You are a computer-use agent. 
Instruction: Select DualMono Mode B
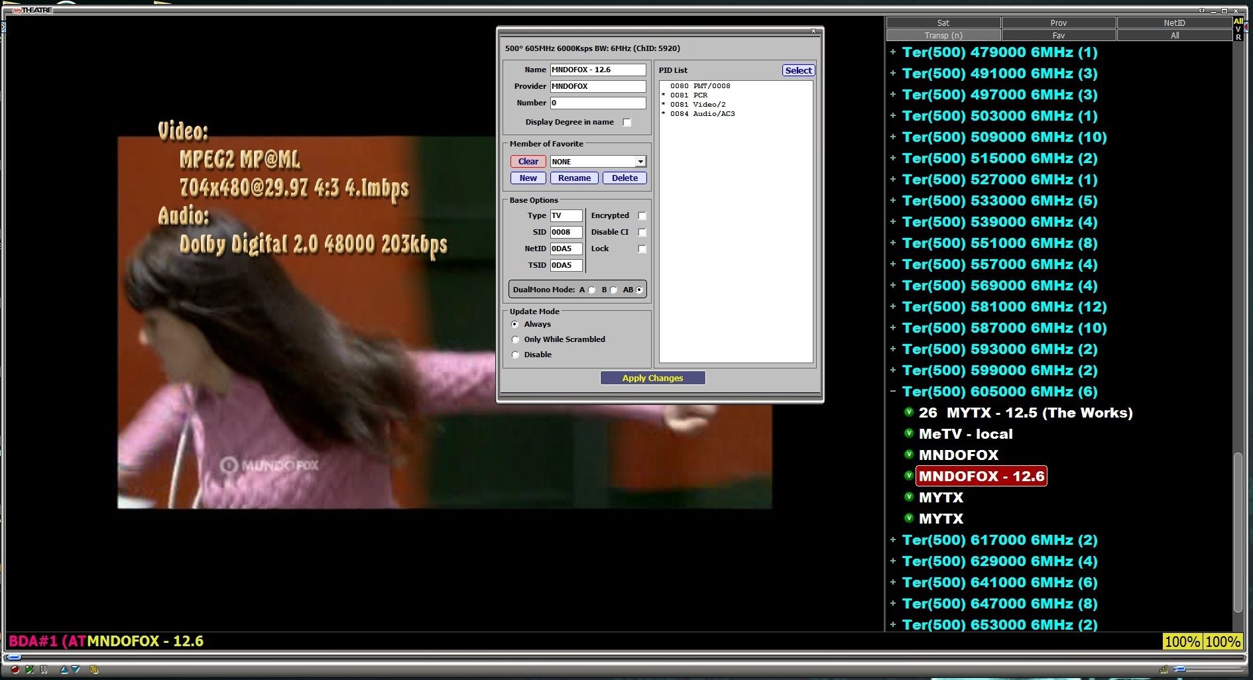coord(613,290)
